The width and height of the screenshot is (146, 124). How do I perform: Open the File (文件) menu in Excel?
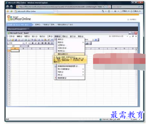[x=12, y=36]
